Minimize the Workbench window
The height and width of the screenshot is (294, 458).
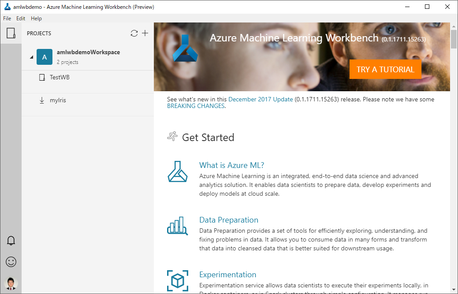click(407, 7)
